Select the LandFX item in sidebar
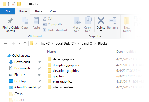149x102 pixels. (x=19, y=100)
